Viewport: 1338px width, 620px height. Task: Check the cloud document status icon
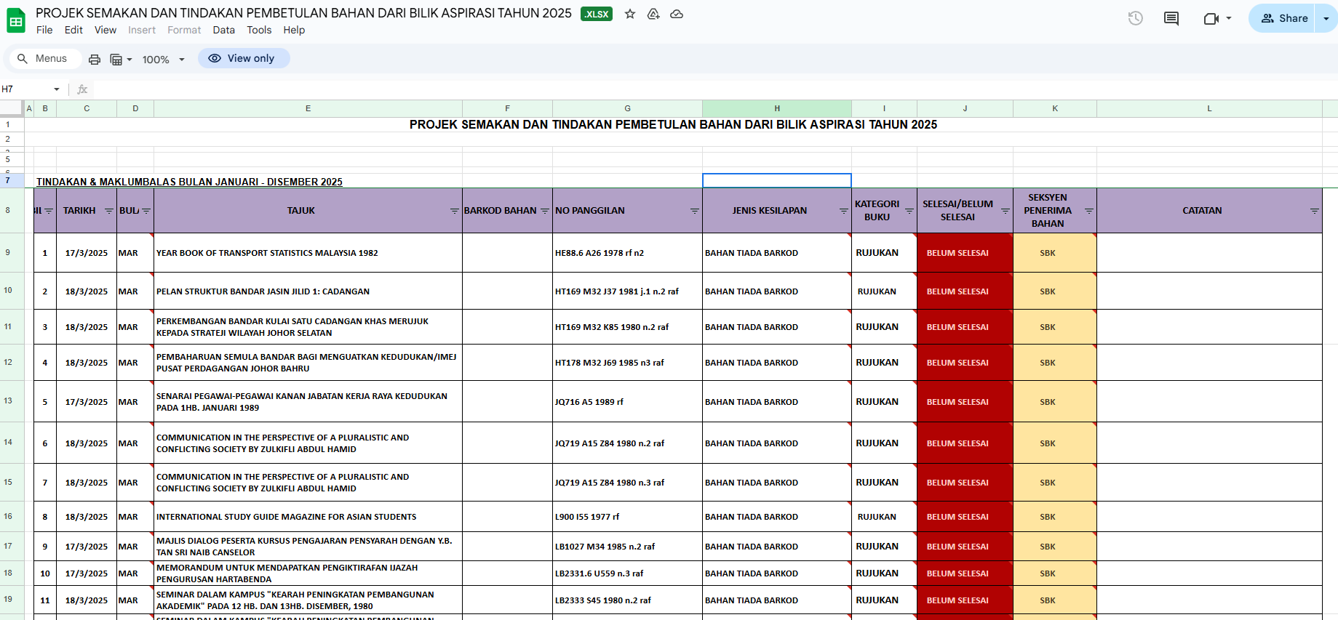(x=677, y=14)
